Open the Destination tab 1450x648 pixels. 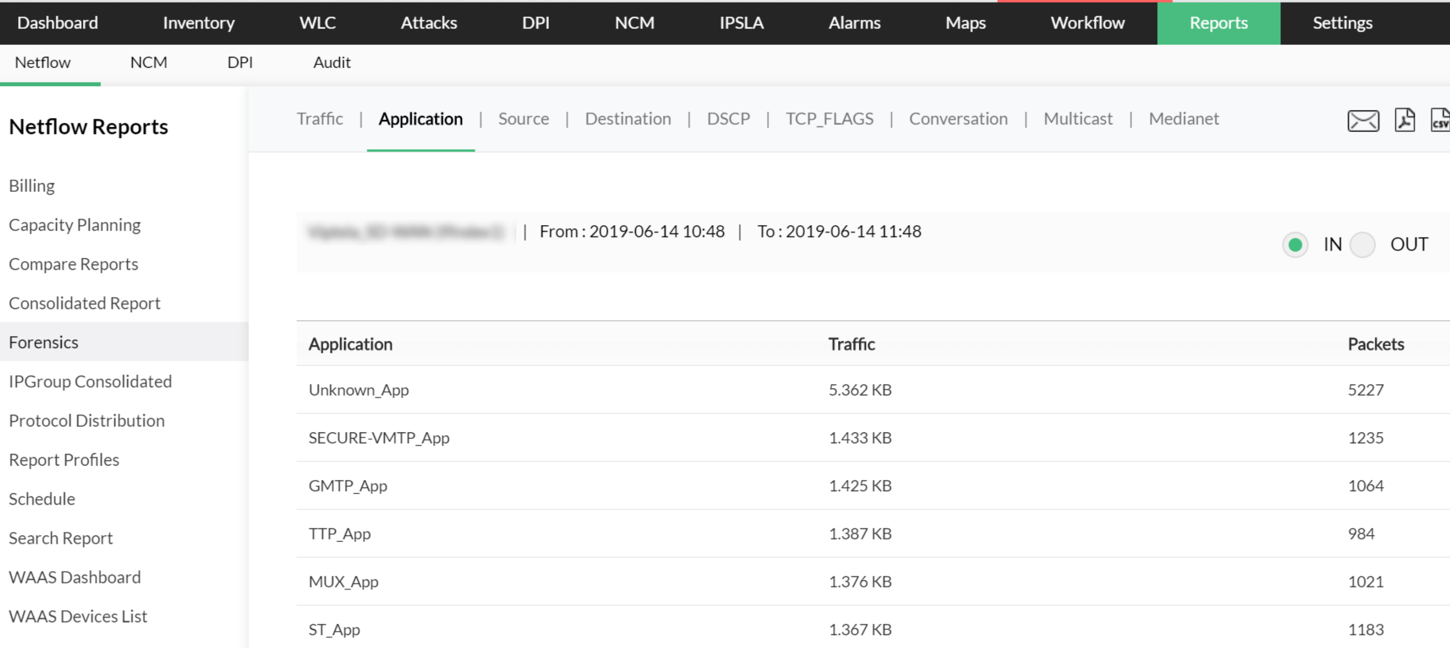pos(627,119)
